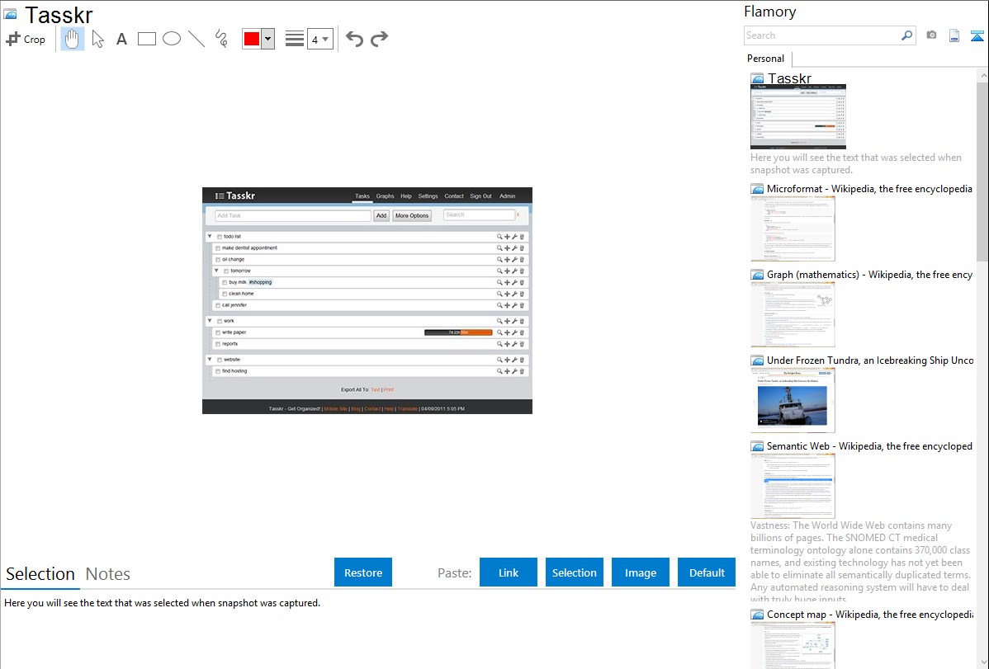The image size is (989, 669).
Task: Redo the last annotation
Action: (x=380, y=39)
